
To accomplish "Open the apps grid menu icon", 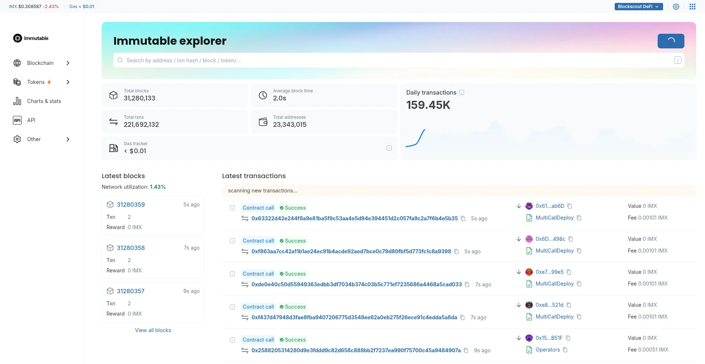I will coord(692,7).
